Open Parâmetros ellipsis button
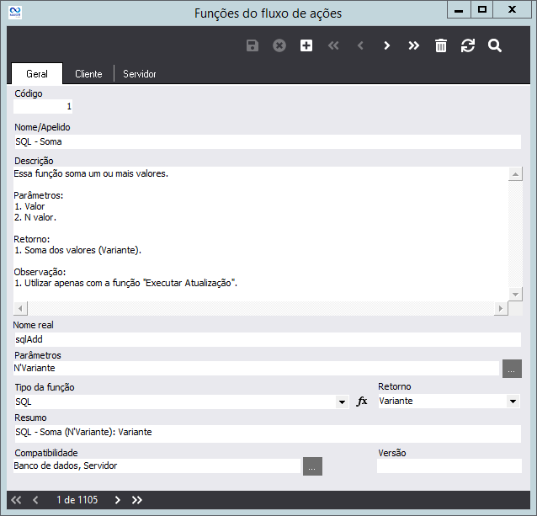Screen dimensions: 537x516 [x=512, y=369]
